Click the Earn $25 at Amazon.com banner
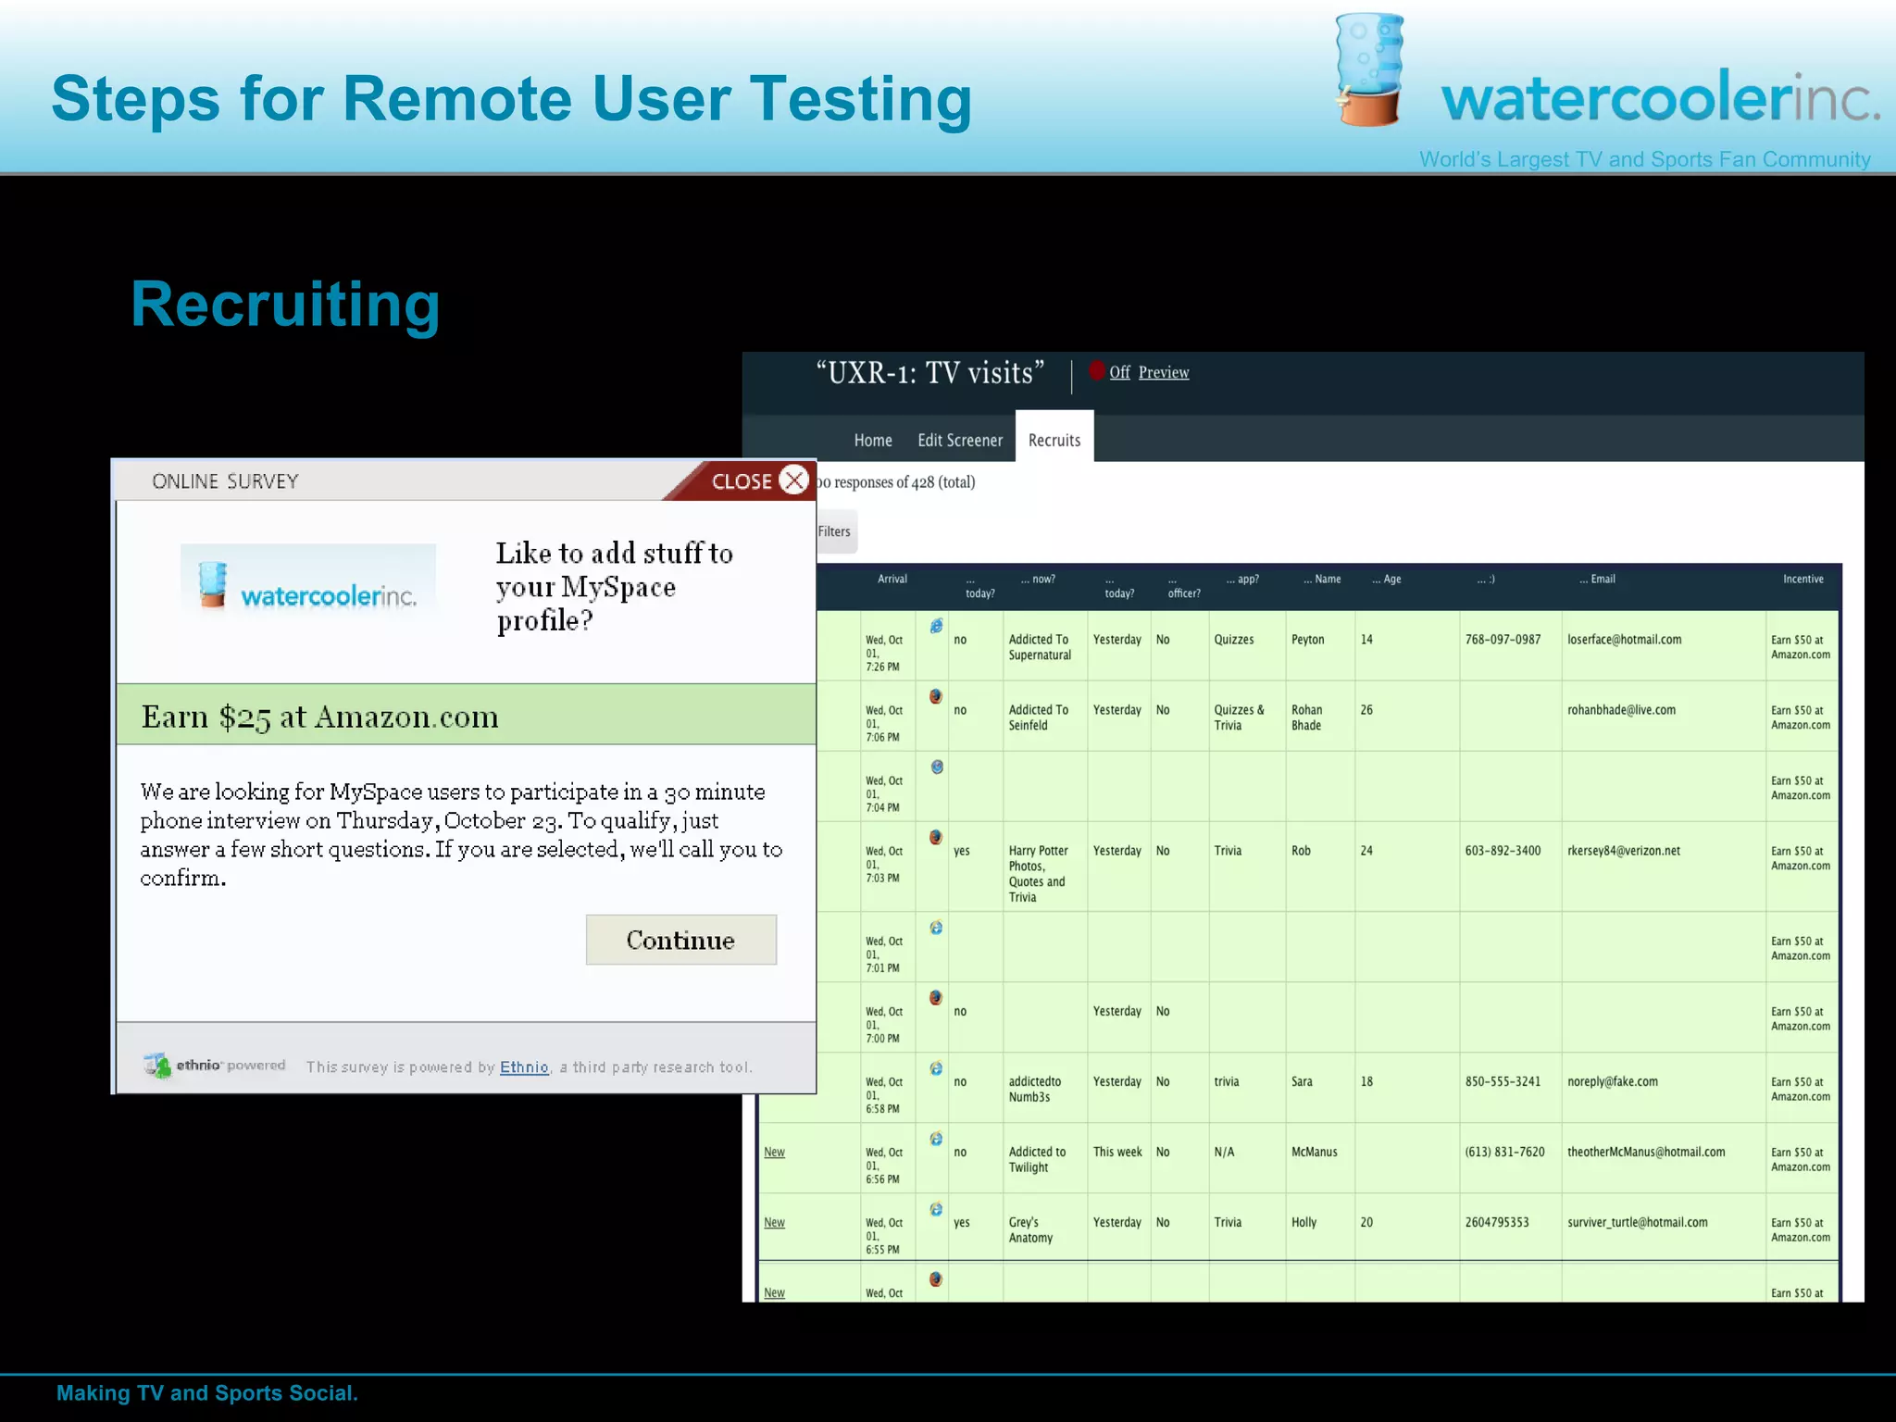 [x=467, y=715]
